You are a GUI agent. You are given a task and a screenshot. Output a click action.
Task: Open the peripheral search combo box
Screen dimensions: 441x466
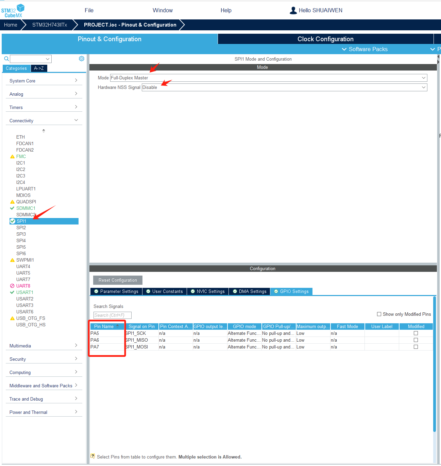click(31, 59)
